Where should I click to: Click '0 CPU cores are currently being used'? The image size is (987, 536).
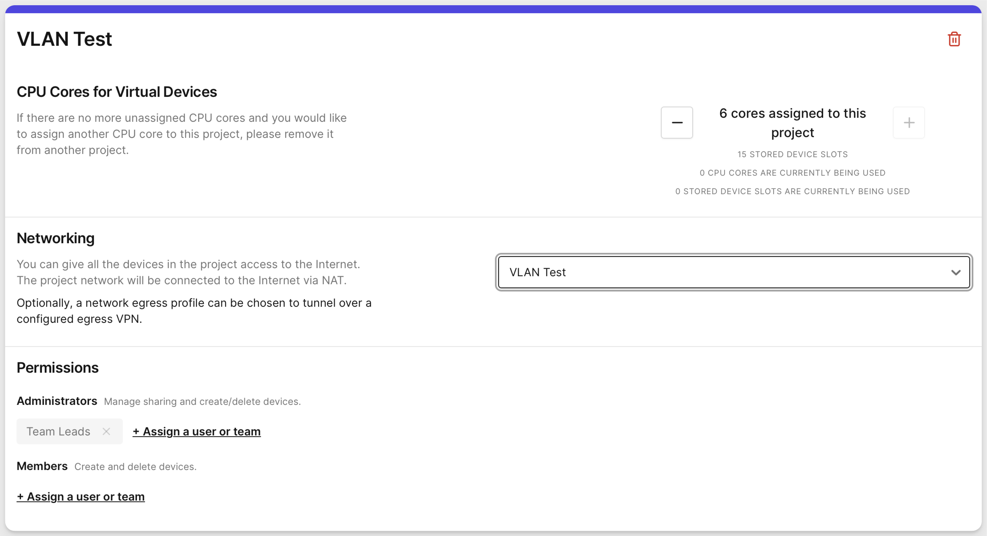[x=792, y=173]
